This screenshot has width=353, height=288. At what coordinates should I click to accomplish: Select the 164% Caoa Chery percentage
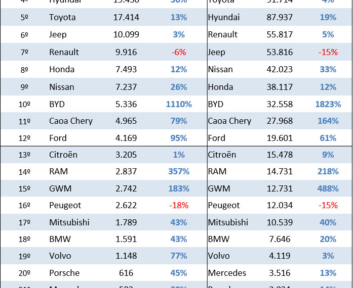click(328, 121)
